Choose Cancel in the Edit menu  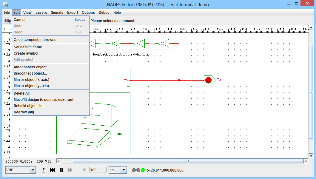pos(51,20)
